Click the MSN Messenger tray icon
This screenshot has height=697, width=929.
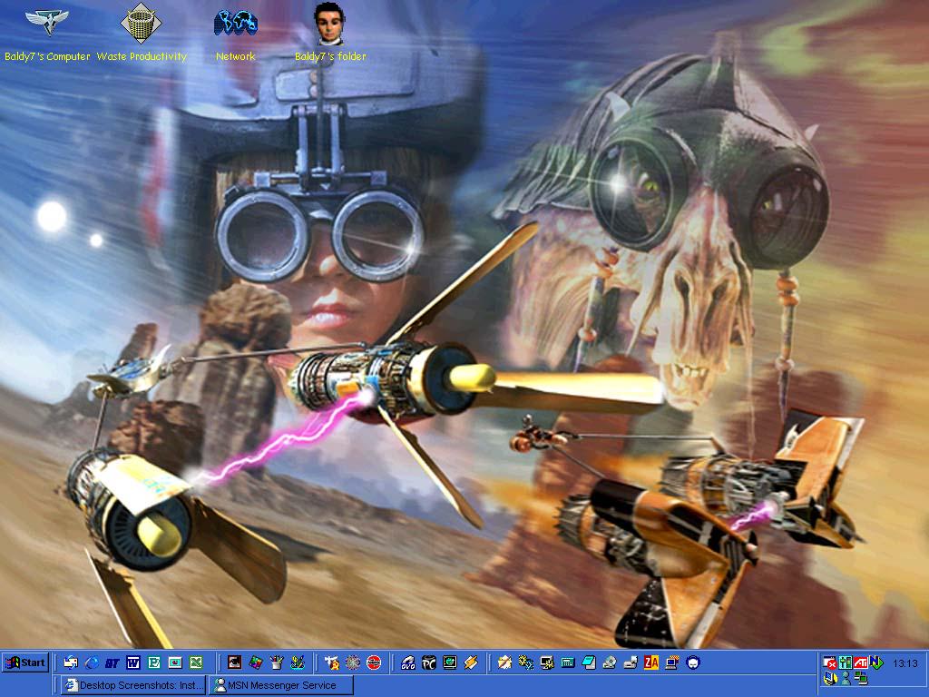coord(846,678)
